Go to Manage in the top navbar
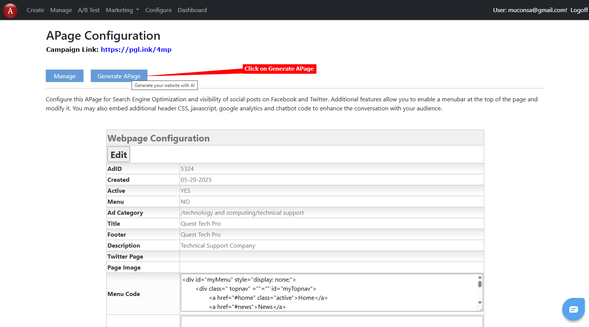Screen dimensions: 589x327 point(61,10)
